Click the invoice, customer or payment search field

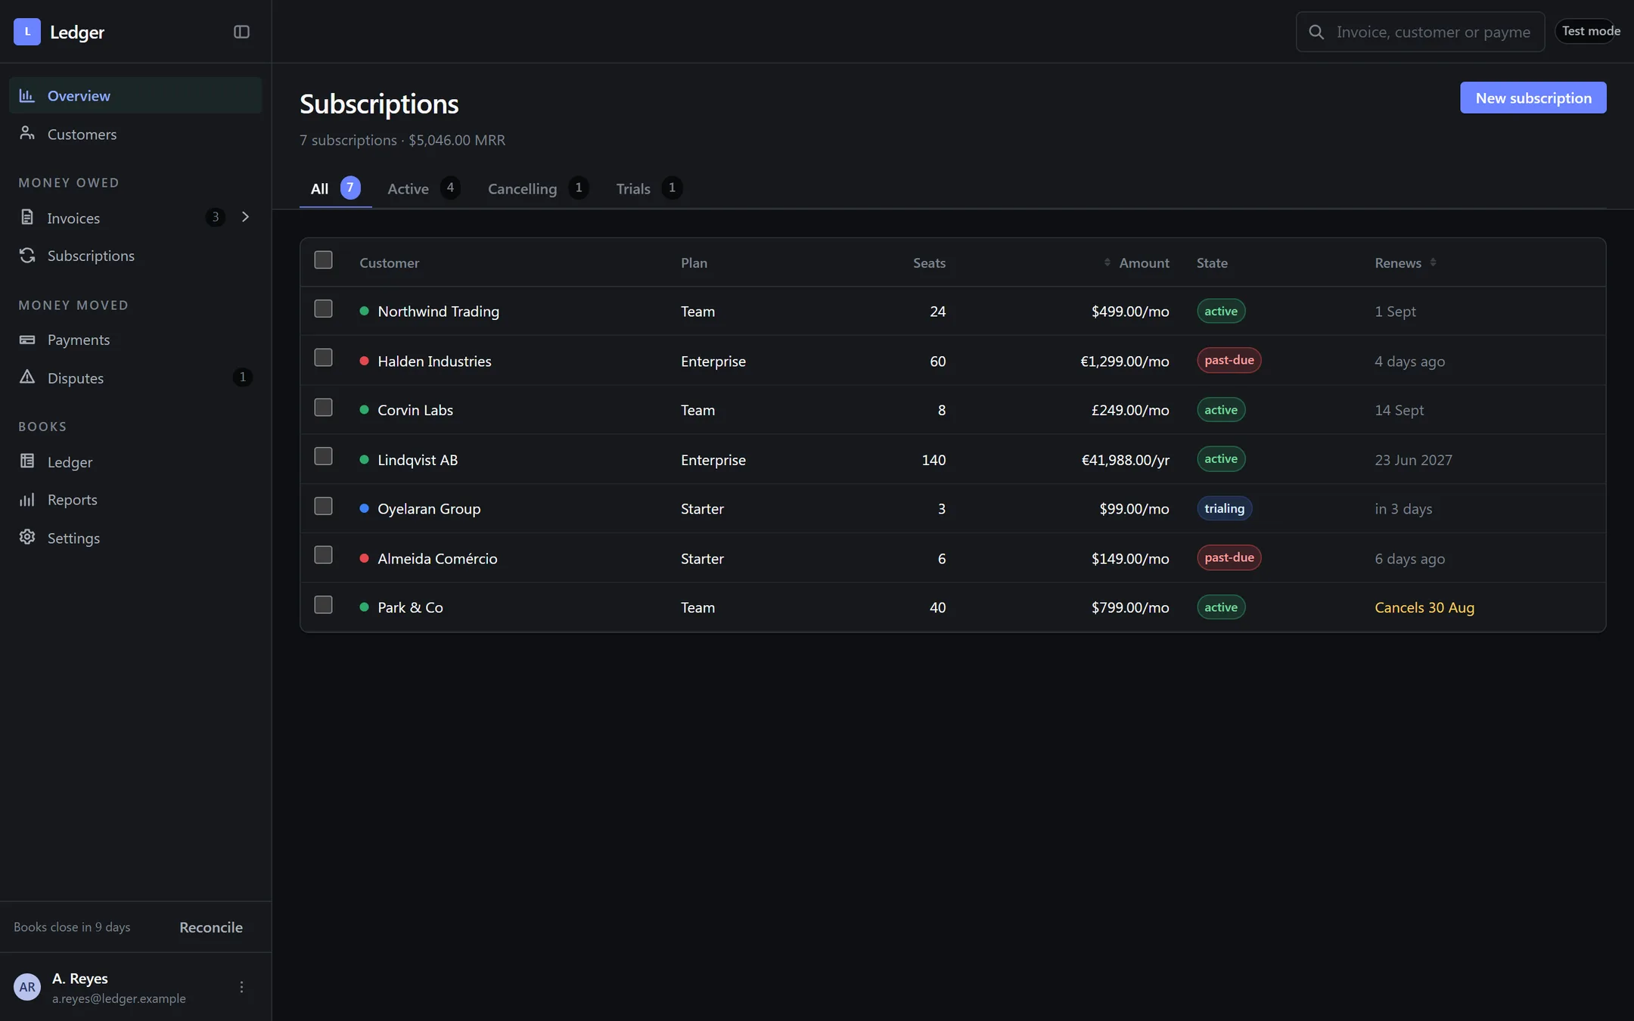1420,32
